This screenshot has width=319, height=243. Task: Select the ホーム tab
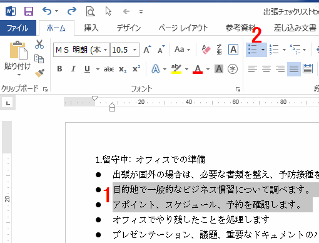56,28
